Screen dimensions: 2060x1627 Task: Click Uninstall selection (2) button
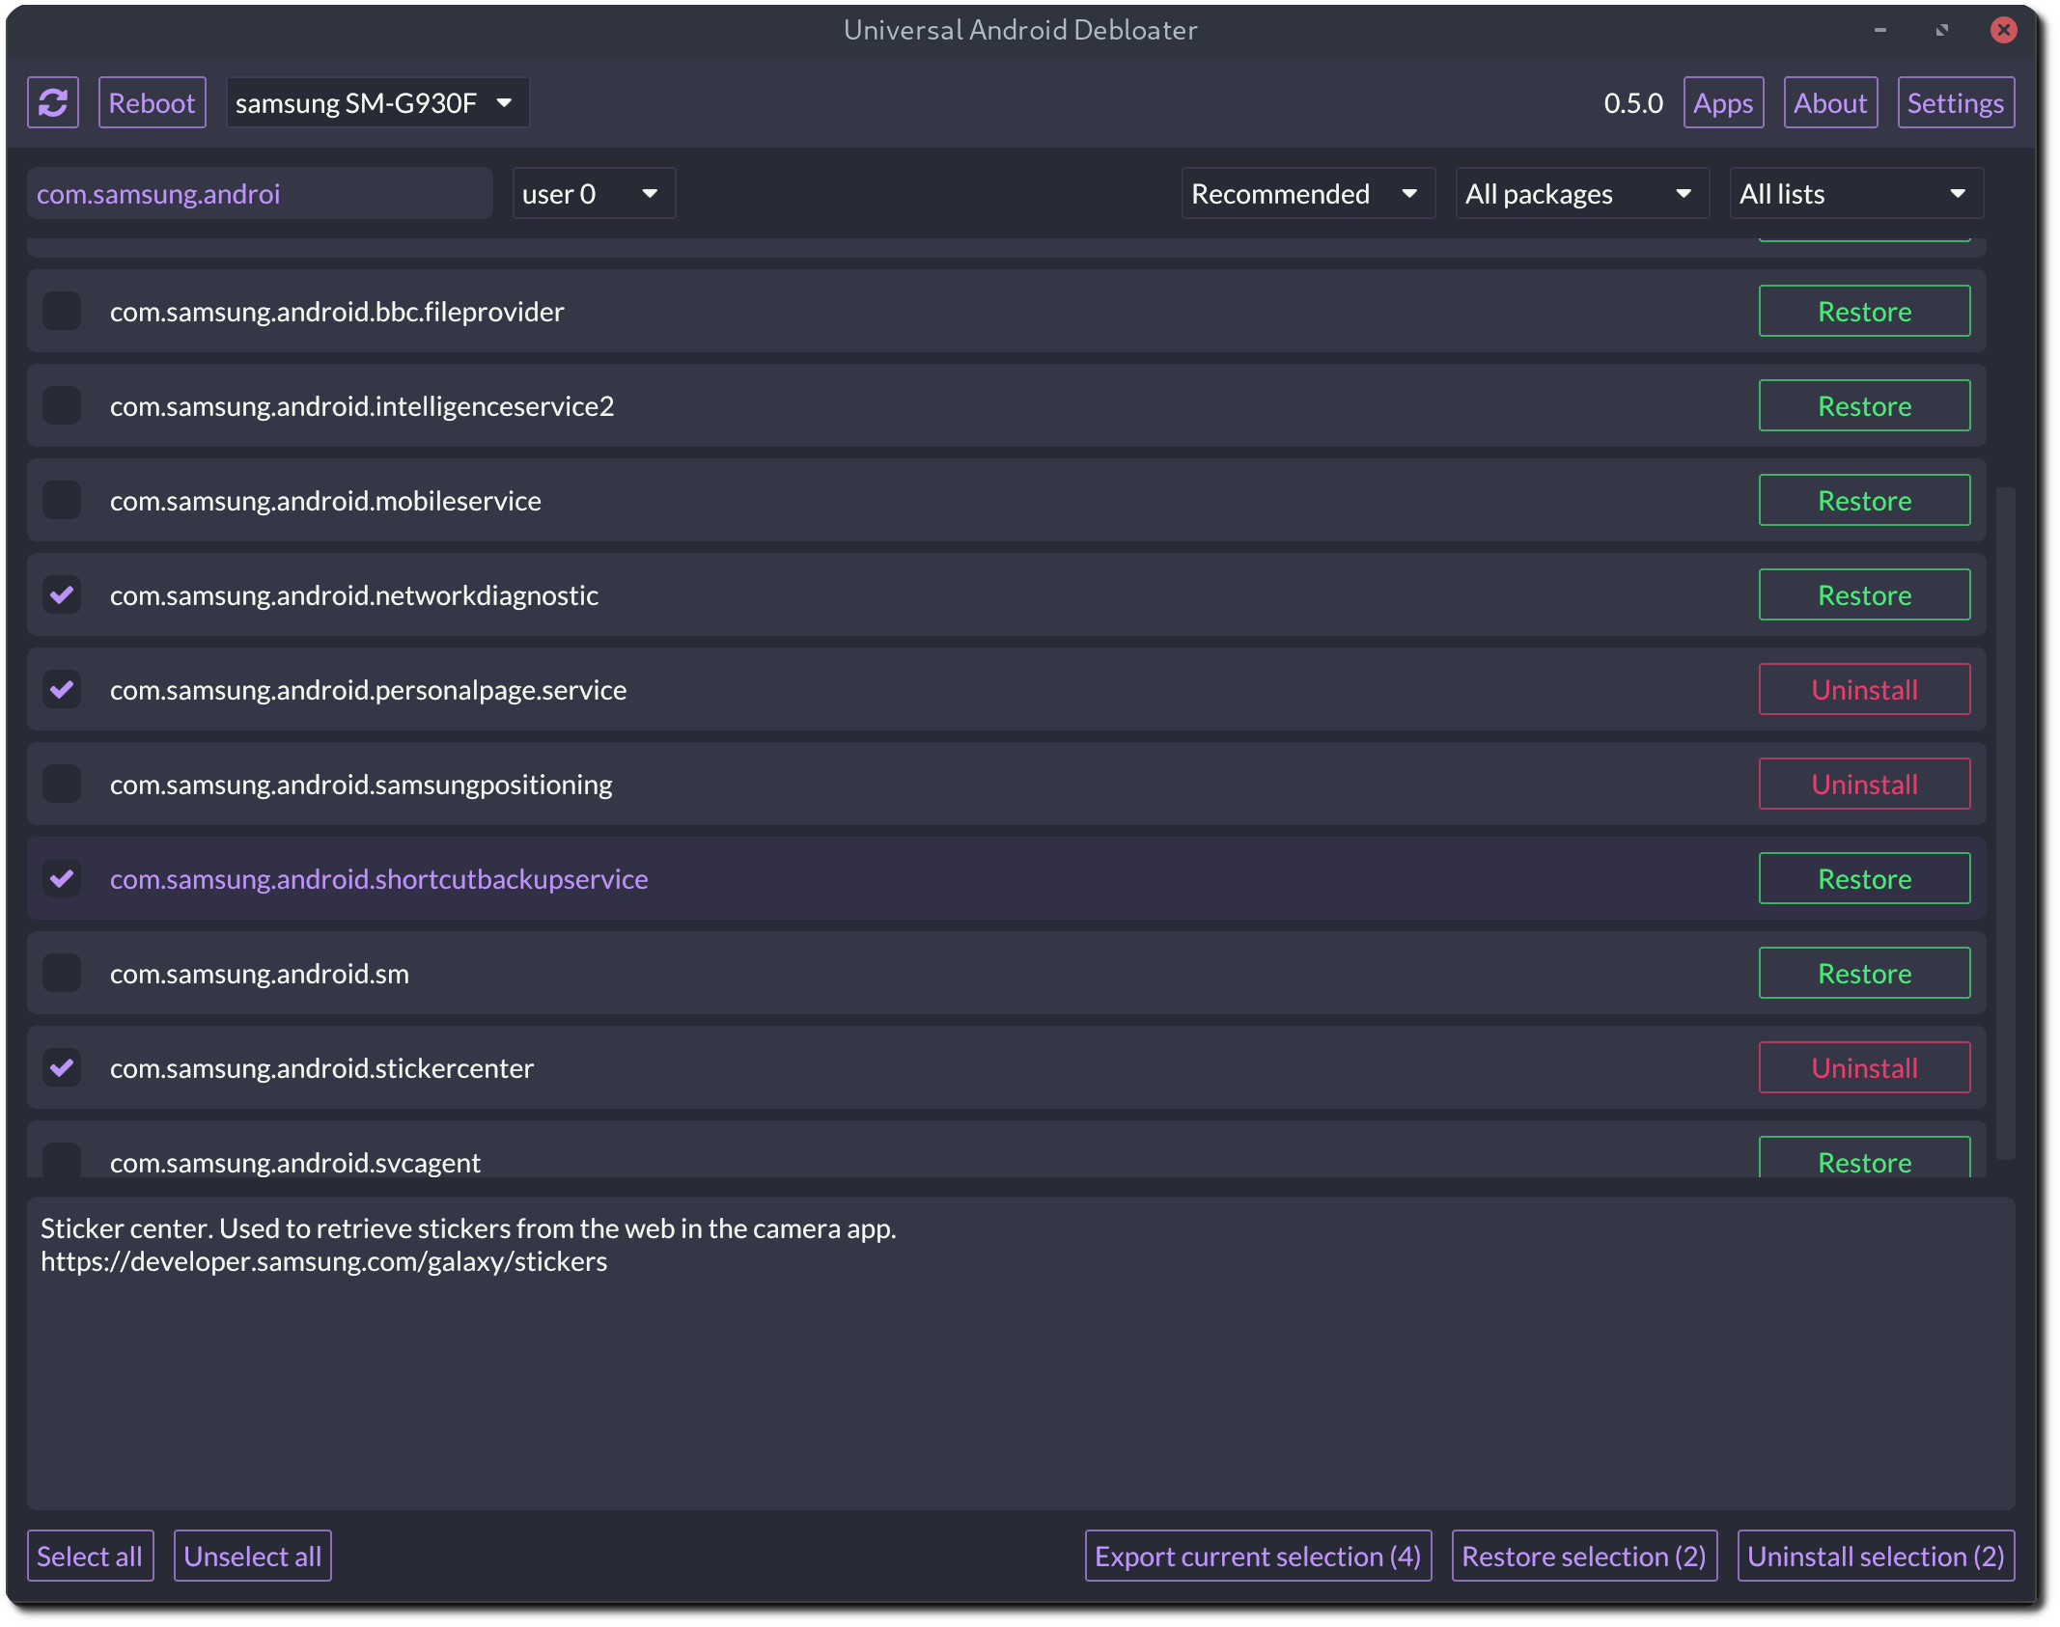click(1878, 1554)
